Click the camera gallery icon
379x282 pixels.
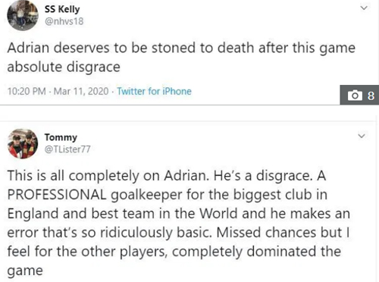point(355,96)
